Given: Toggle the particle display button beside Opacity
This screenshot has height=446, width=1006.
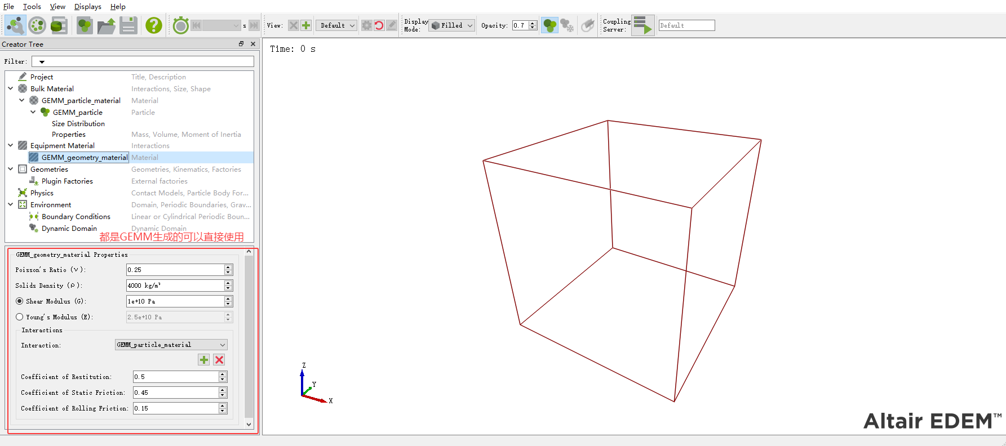Looking at the screenshot, I should click(549, 25).
